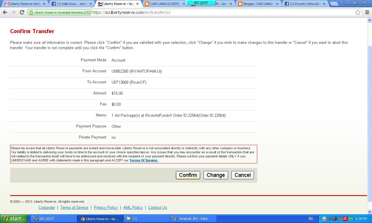
Task: Open the Chrome menu icon
Action: (367, 12)
